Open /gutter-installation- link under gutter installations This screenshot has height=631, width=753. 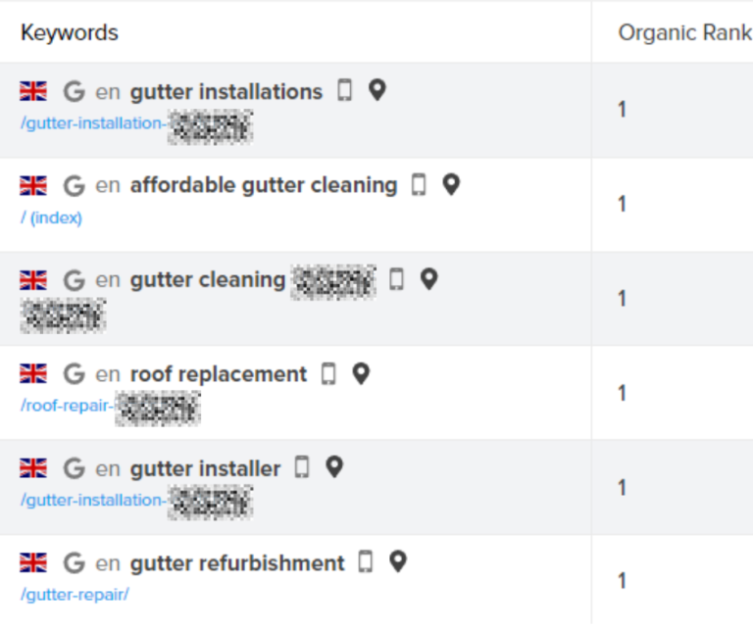(x=93, y=123)
